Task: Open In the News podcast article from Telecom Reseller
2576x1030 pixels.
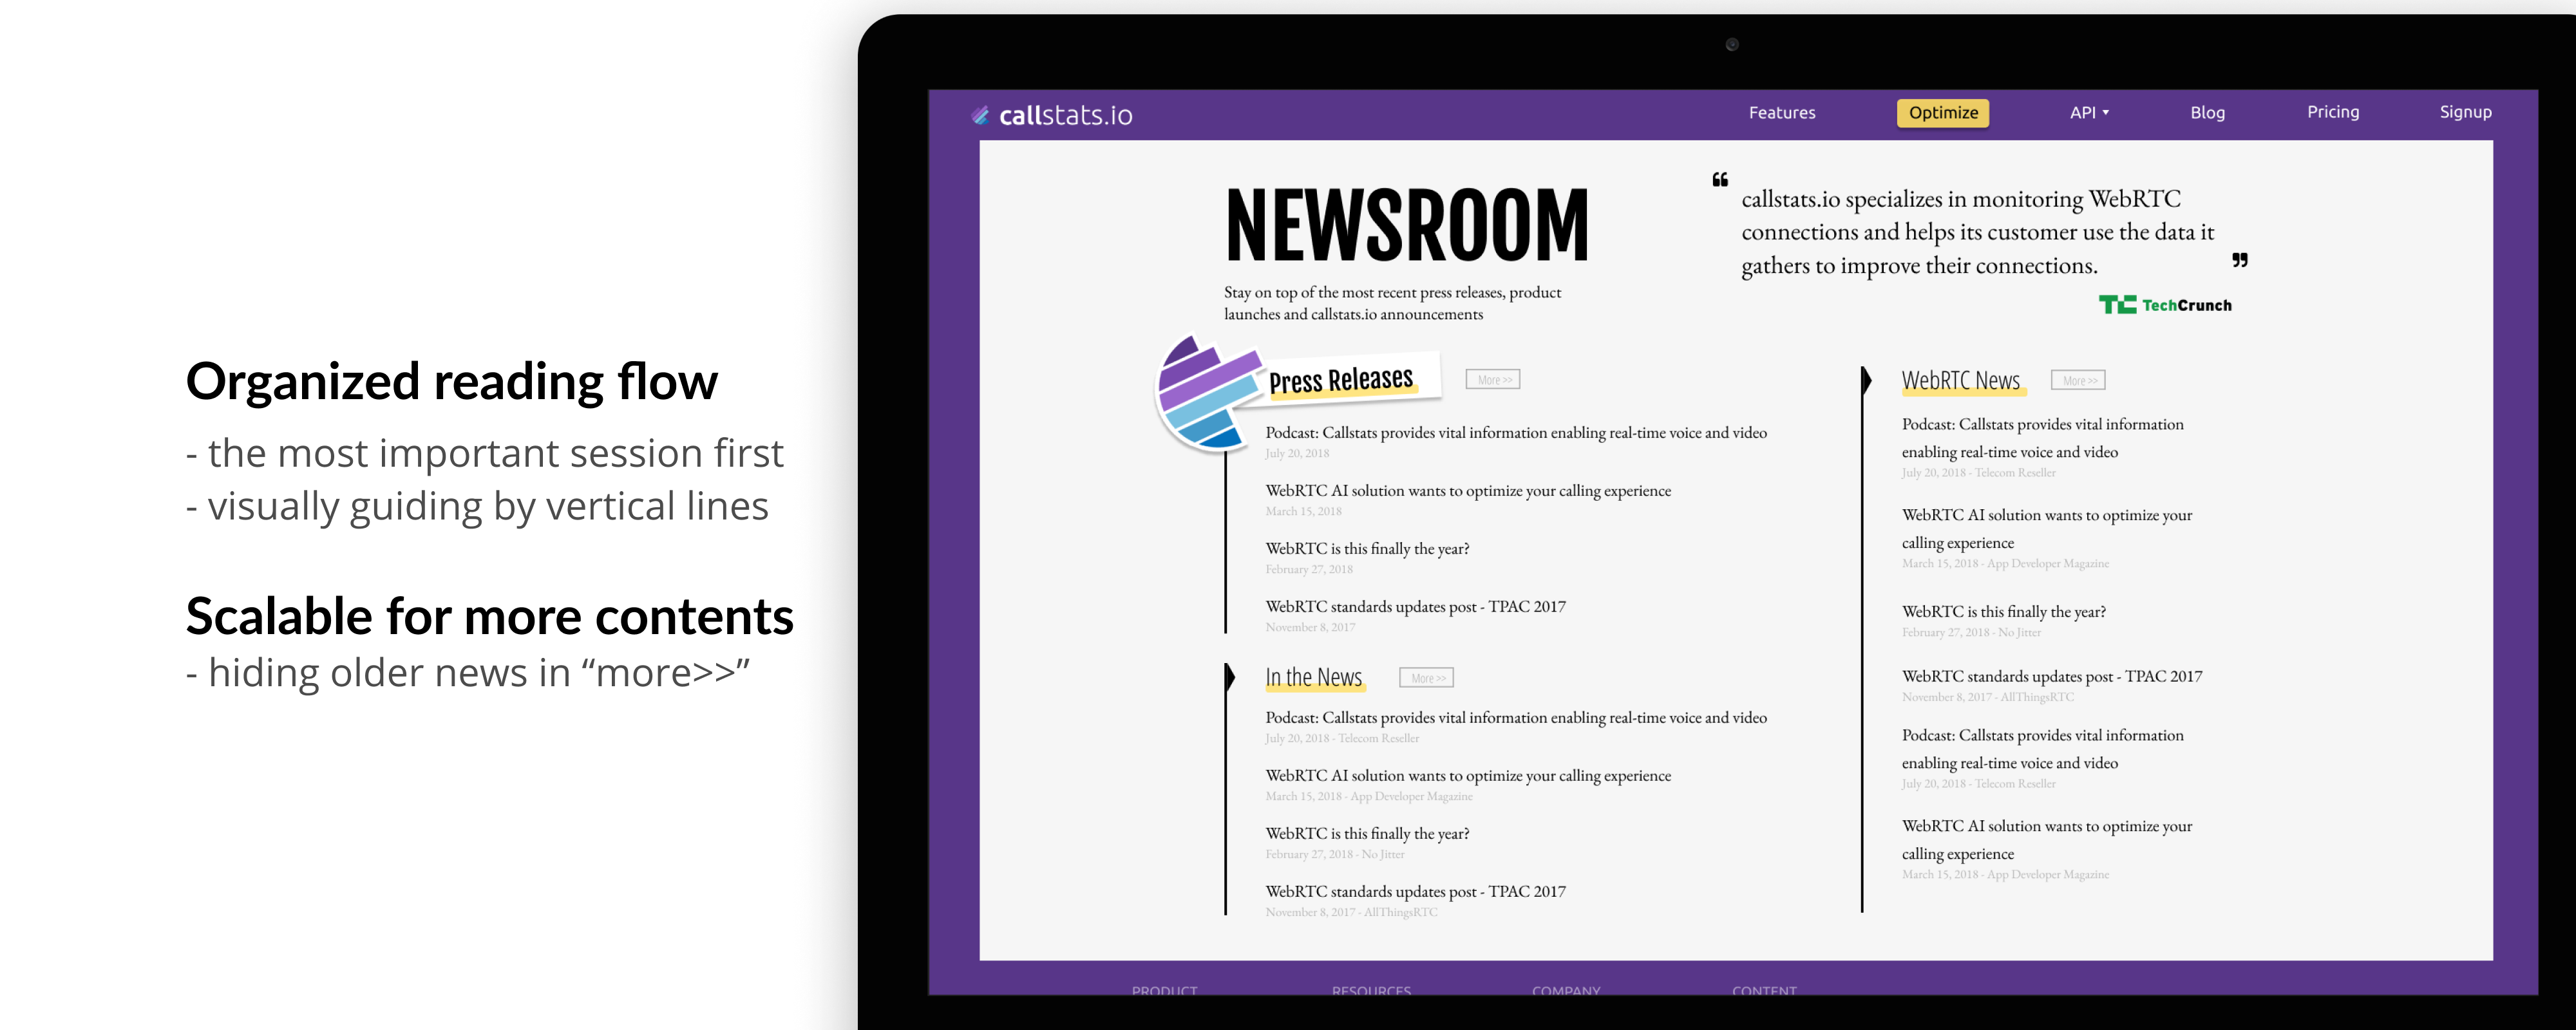Action: point(1516,718)
